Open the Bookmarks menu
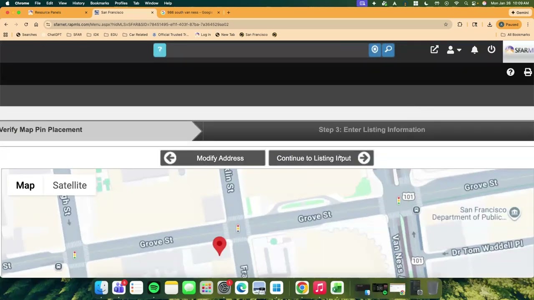The width and height of the screenshot is (534, 300). [x=100, y=3]
